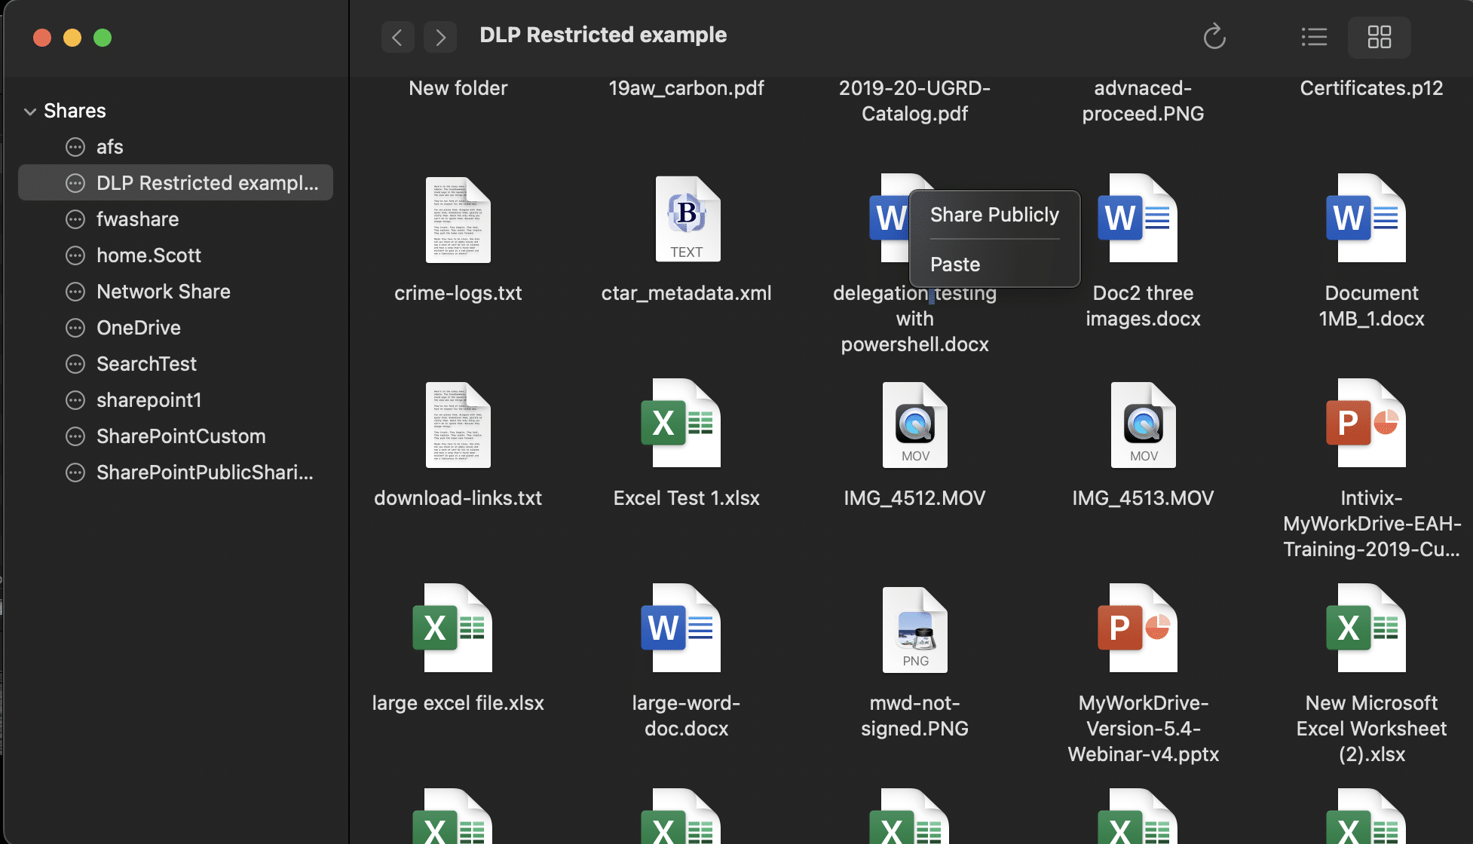Choose Share Publicly from context menu
This screenshot has height=844, width=1473.
point(994,215)
